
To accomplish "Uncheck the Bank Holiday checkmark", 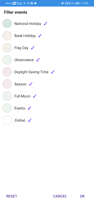I will coord(40,36).
